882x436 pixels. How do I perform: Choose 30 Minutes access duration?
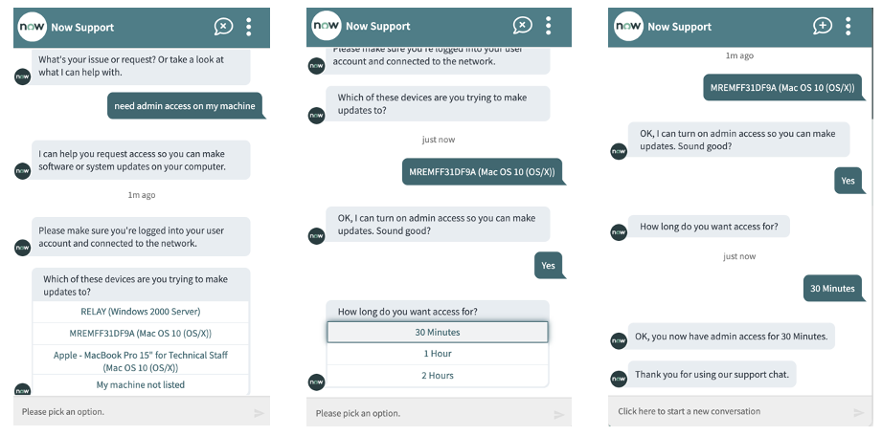point(437,333)
